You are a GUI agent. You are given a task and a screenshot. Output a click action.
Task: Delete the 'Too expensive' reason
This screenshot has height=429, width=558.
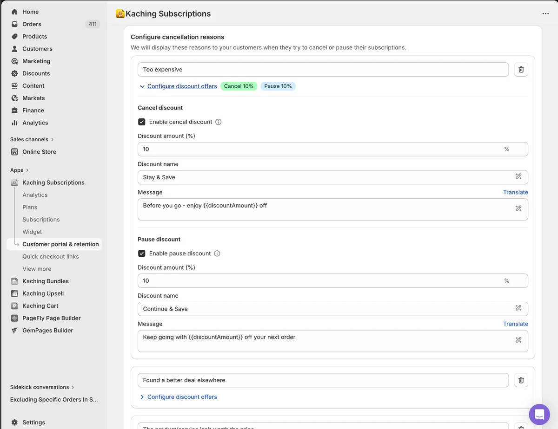tap(521, 70)
